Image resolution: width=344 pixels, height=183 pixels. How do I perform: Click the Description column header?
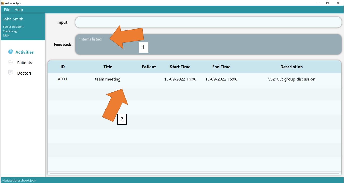click(291, 67)
